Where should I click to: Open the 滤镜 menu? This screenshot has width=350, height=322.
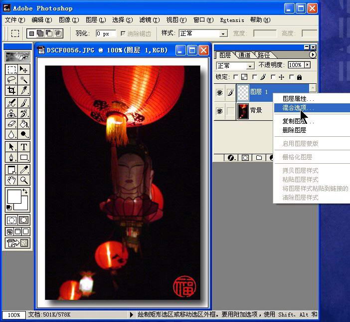[x=149, y=20]
